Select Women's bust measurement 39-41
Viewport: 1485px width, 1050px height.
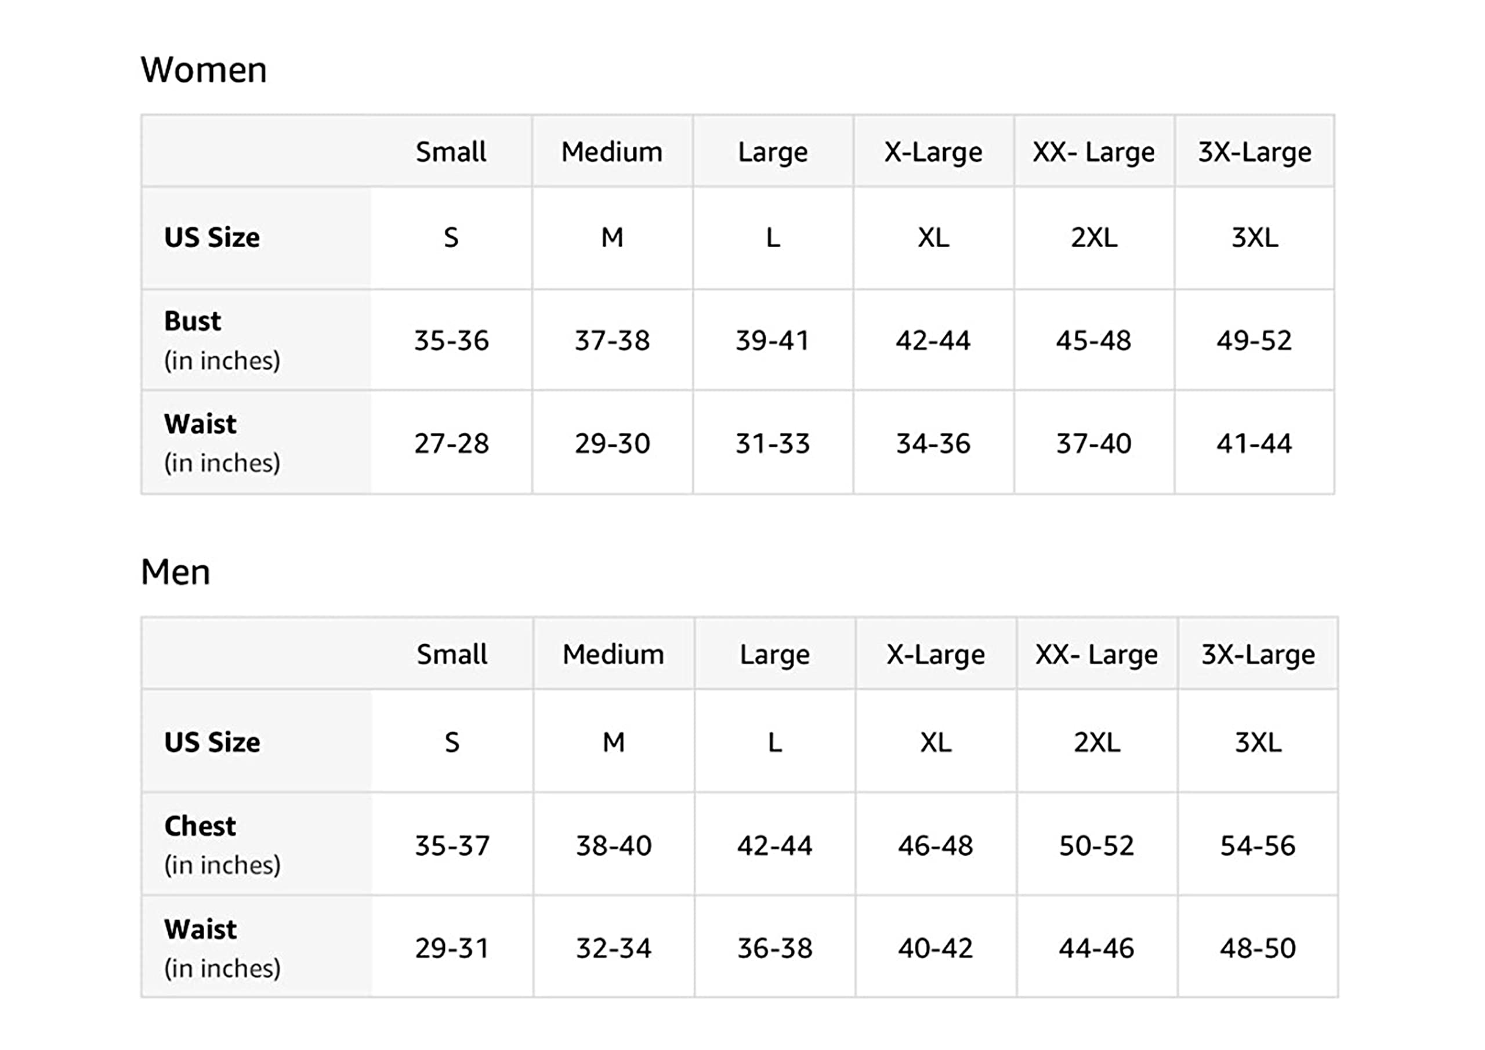click(x=772, y=341)
